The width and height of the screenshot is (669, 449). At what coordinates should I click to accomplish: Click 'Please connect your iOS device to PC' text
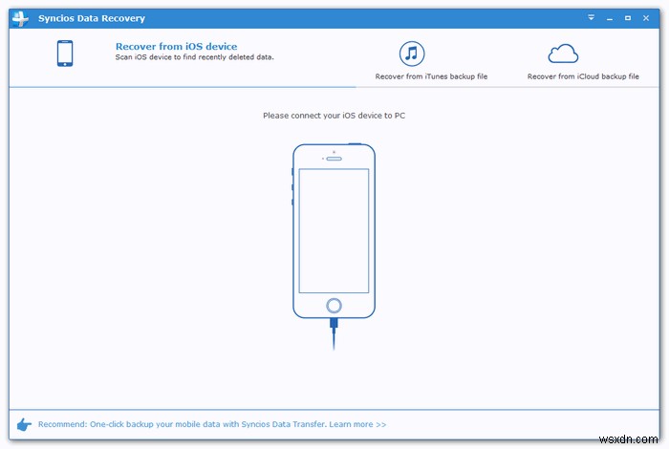pos(334,116)
